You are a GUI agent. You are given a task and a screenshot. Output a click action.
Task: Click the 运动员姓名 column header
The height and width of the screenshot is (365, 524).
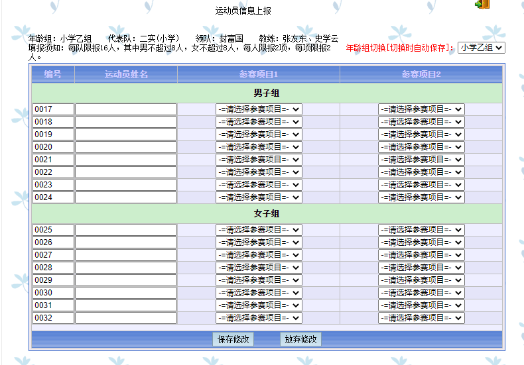click(126, 75)
